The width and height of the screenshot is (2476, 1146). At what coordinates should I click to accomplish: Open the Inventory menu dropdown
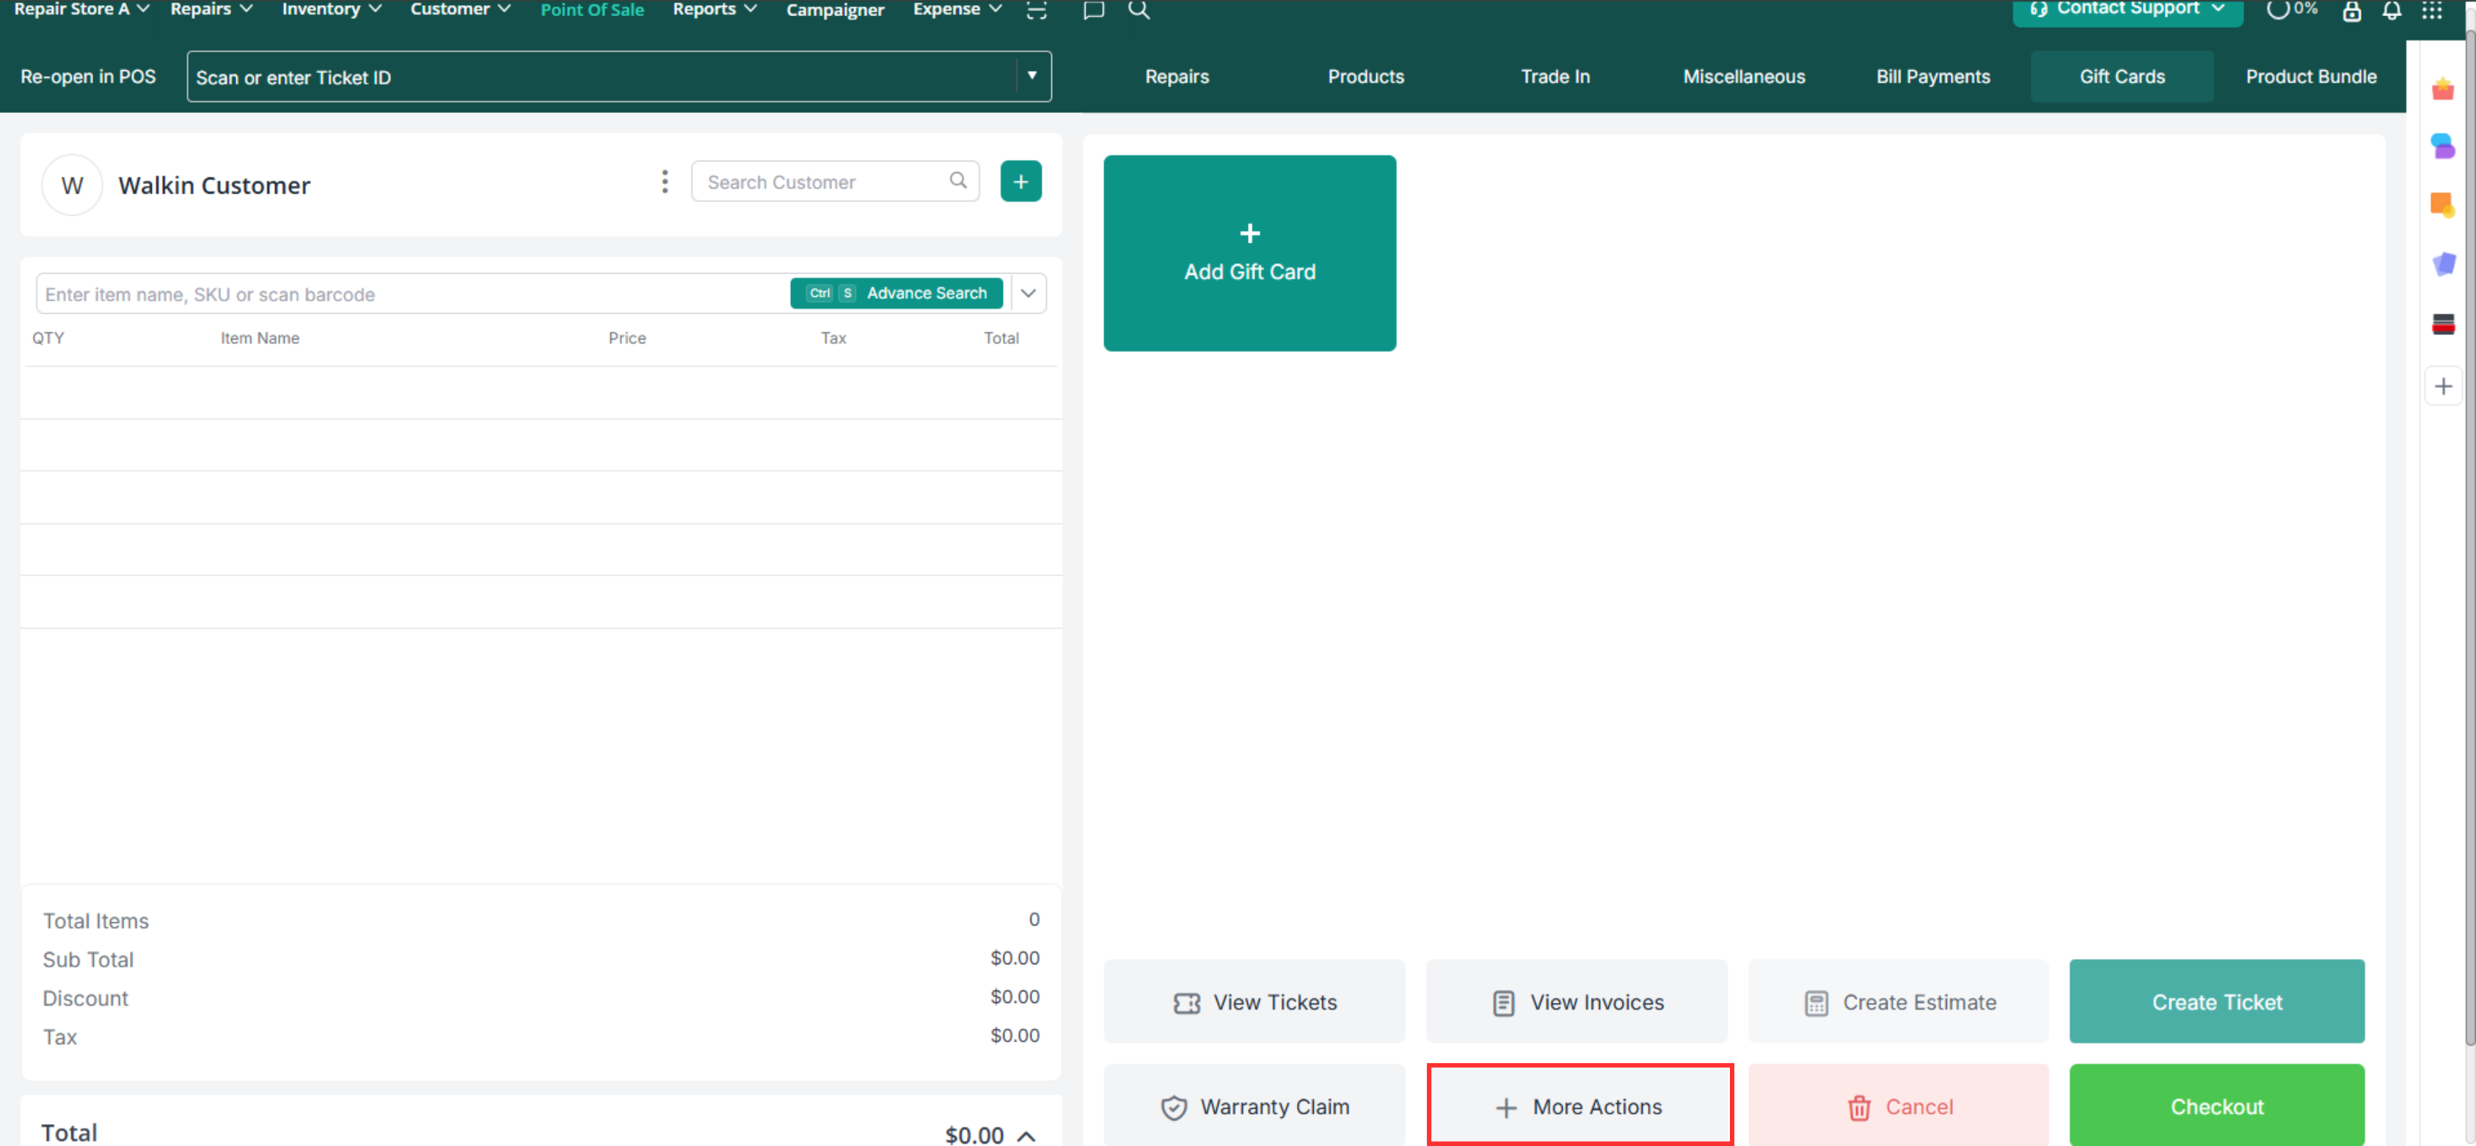(x=331, y=10)
